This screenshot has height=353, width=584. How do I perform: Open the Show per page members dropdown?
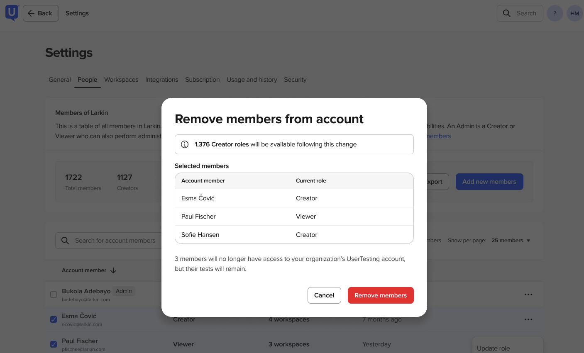511,241
